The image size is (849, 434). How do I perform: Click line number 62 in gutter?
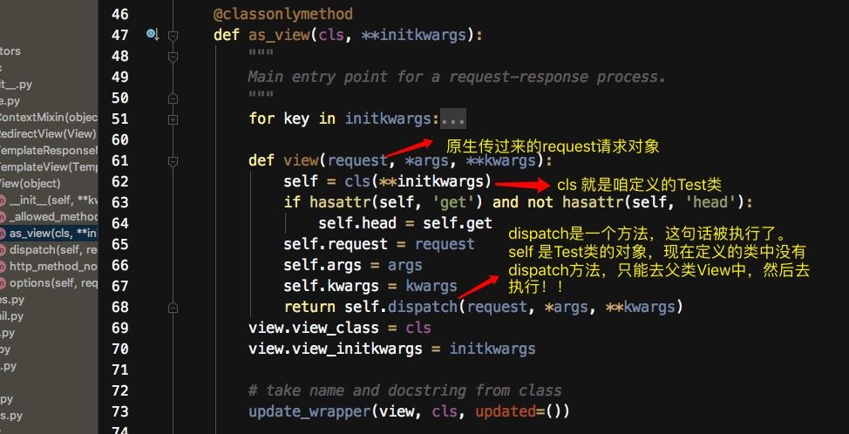click(x=120, y=182)
